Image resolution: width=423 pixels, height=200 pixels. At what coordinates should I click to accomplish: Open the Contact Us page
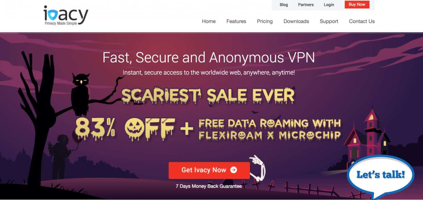pyautogui.click(x=362, y=21)
